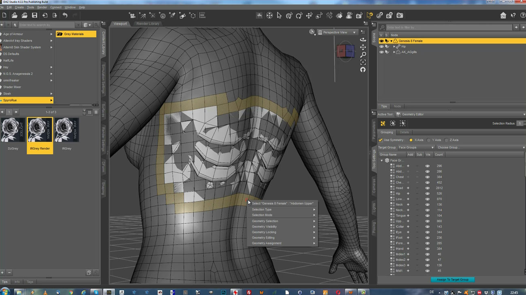
Task: Open the Info tab below Content Library
Action: pyautogui.click(x=17, y=282)
